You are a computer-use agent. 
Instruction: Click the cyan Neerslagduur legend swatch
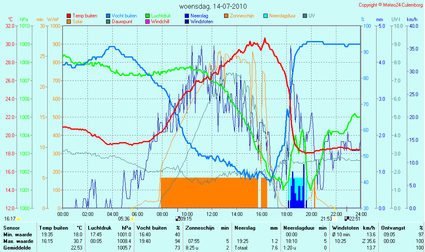point(266,16)
